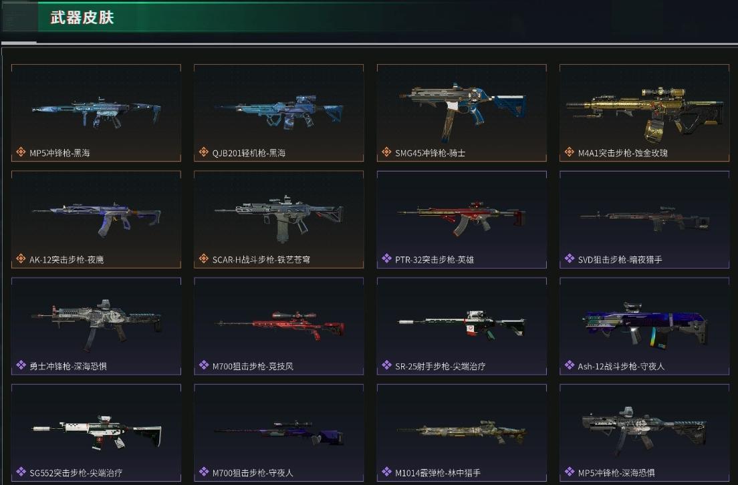
Task: Select the Ash-12战斗步枪-守夜人 skin image
Action: click(x=645, y=323)
